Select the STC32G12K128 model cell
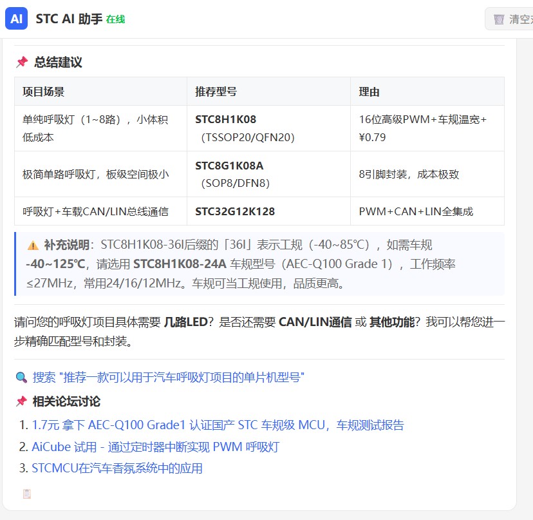Viewport: 533px width, 520px height. [x=268, y=211]
